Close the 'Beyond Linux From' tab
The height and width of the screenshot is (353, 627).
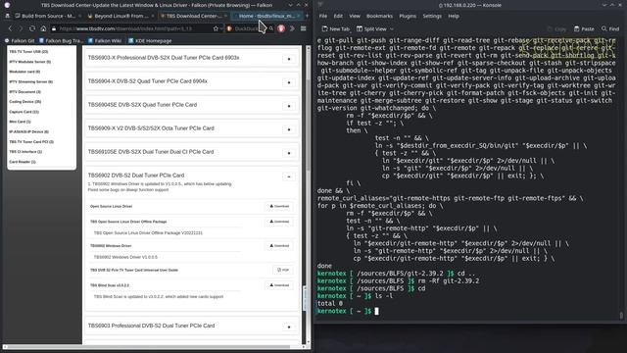[153, 16]
